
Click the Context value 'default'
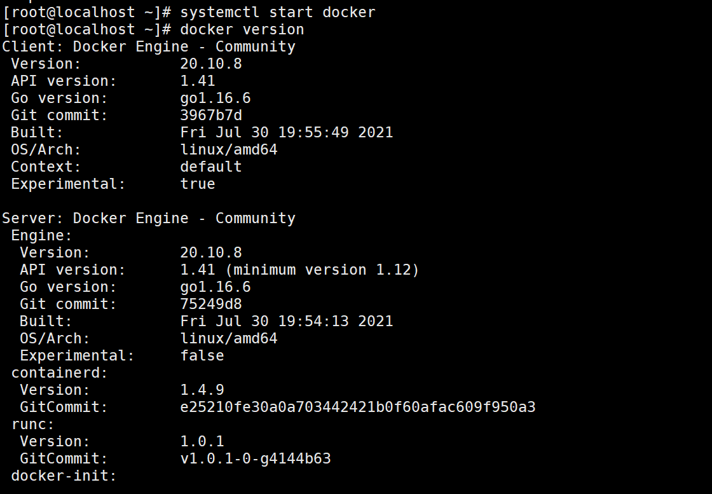point(211,167)
